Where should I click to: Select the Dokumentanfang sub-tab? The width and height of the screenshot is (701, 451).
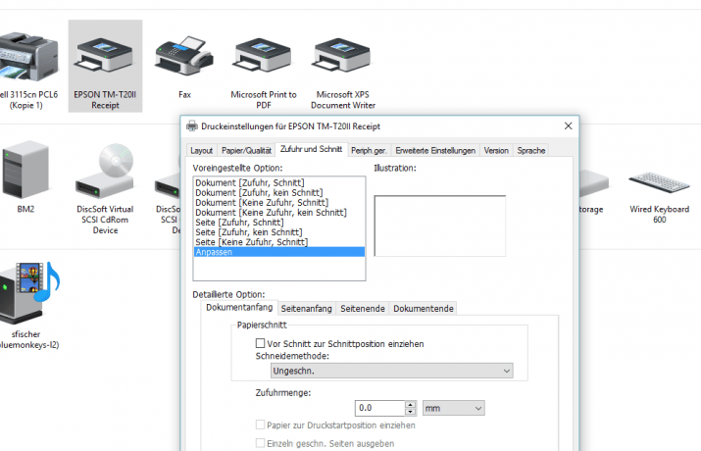[x=239, y=308]
